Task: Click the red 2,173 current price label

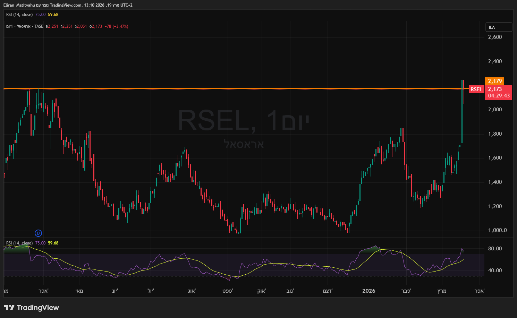Action: [495, 89]
